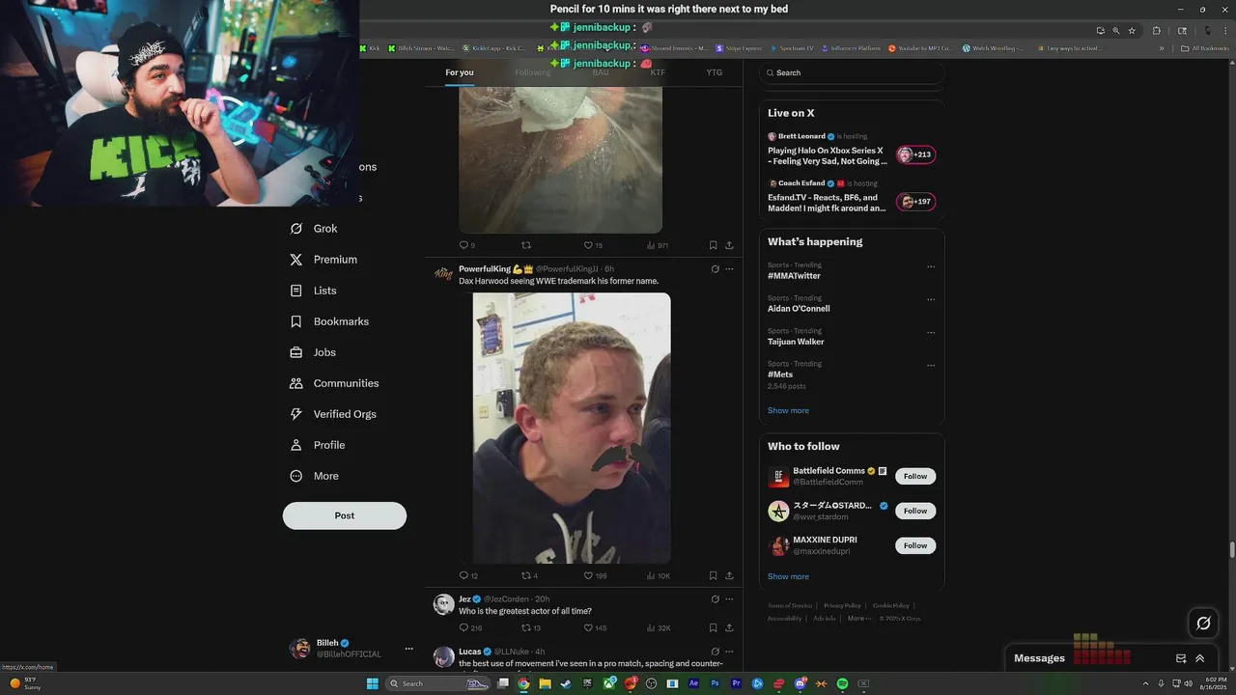1236x695 pixels.
Task: Click the browser page scrollbar thumb
Action: [x=1231, y=550]
